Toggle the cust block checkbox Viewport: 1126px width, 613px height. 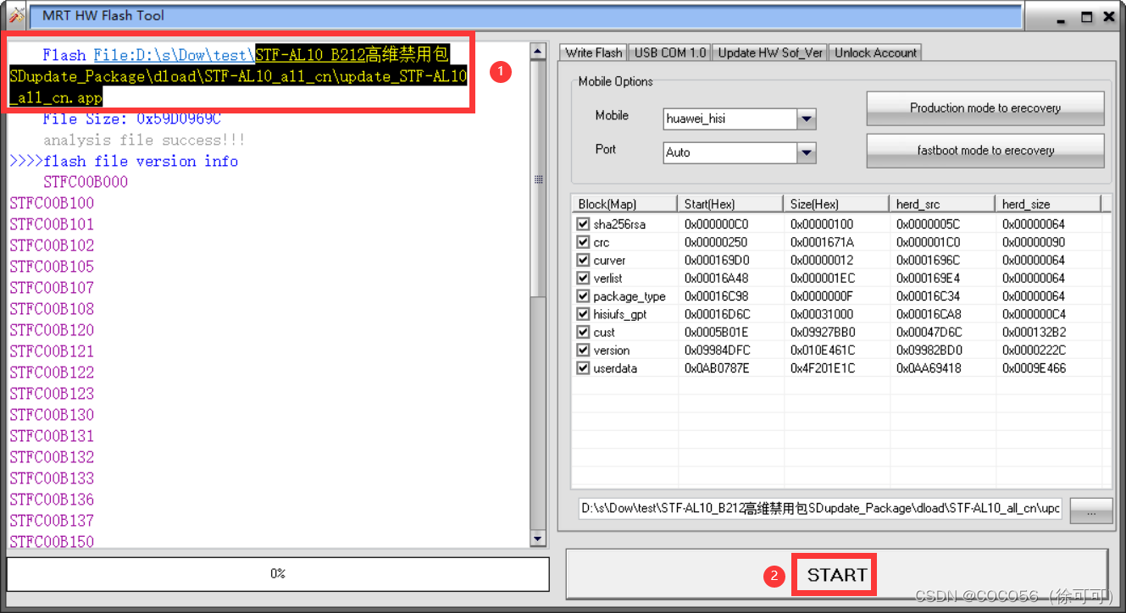[583, 332]
